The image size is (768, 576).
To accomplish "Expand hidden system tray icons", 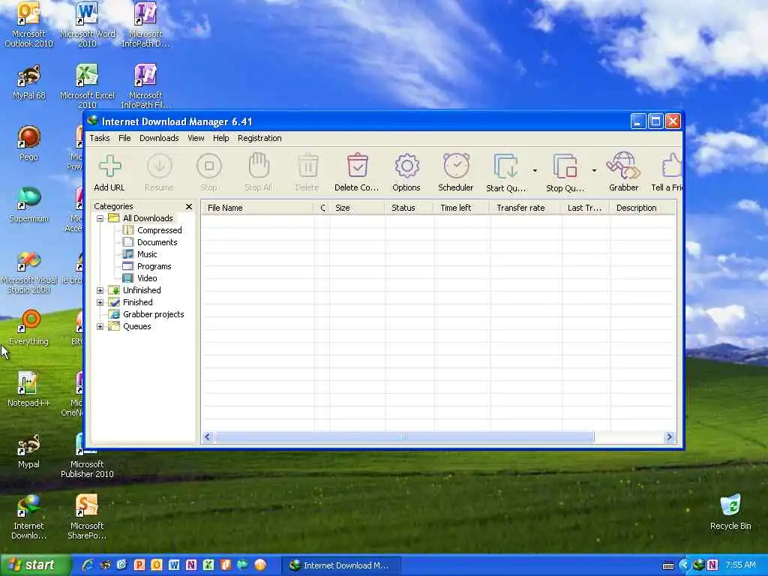I will [684, 565].
